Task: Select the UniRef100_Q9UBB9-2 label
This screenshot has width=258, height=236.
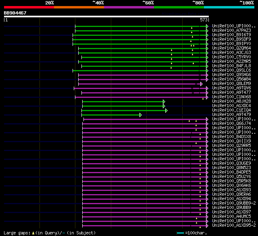Action: point(234,203)
